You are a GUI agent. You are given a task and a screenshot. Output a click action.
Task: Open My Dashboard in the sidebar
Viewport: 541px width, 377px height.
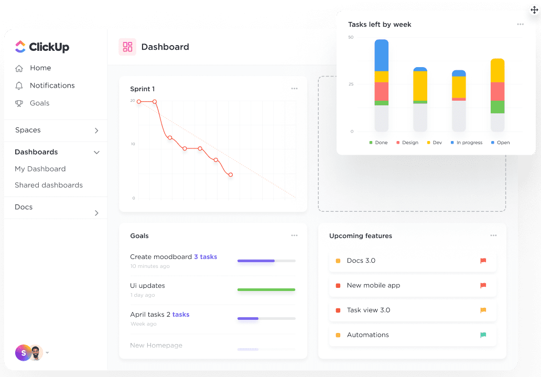coord(40,169)
